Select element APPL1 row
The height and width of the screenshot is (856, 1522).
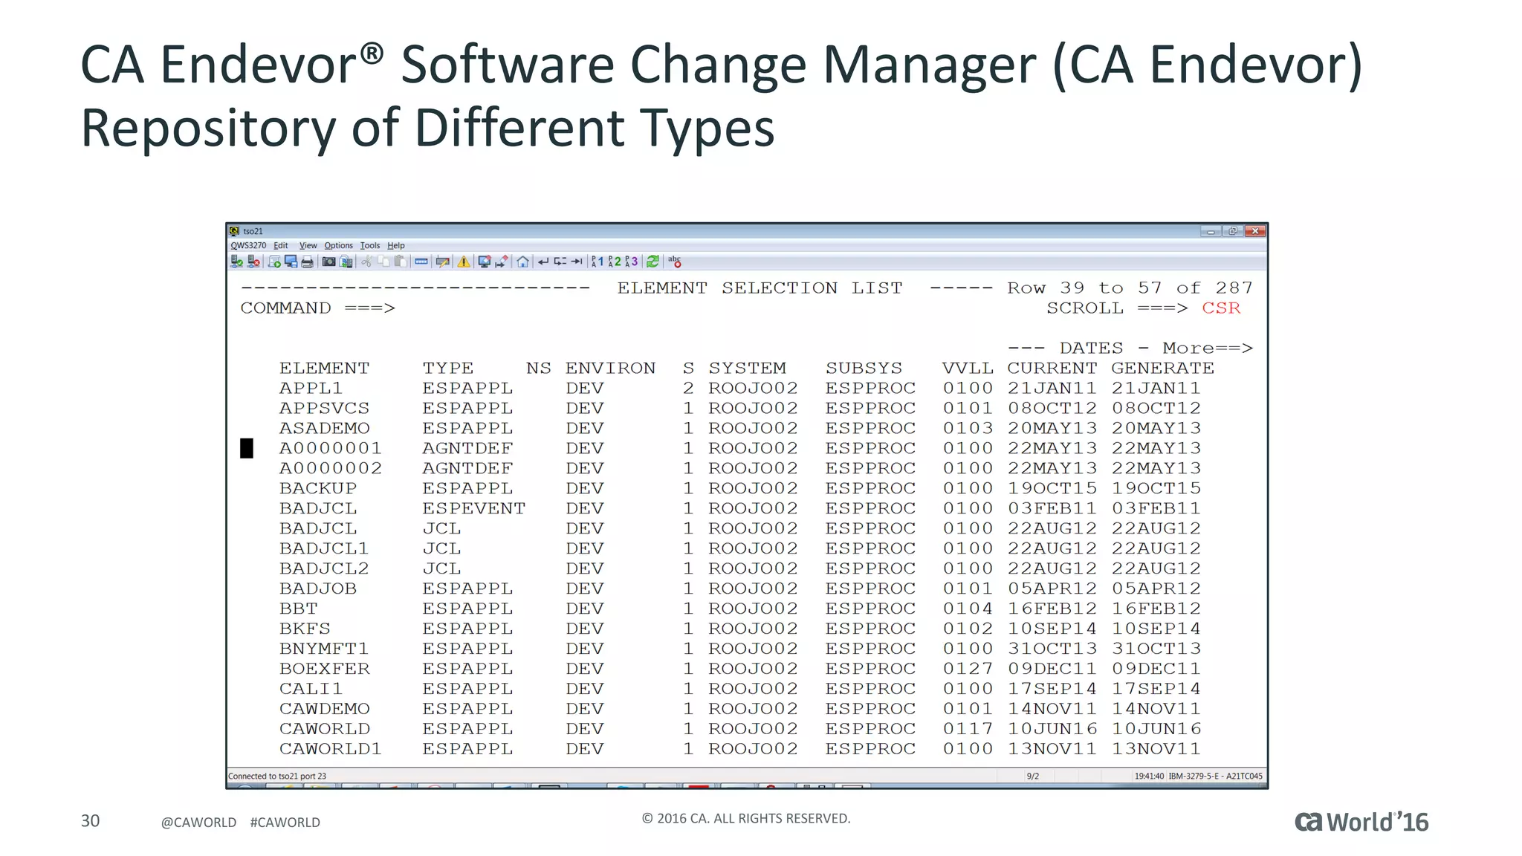(739, 389)
